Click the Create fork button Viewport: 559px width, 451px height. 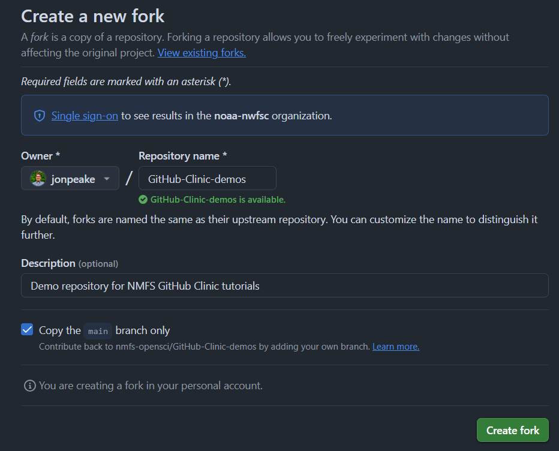pos(513,431)
